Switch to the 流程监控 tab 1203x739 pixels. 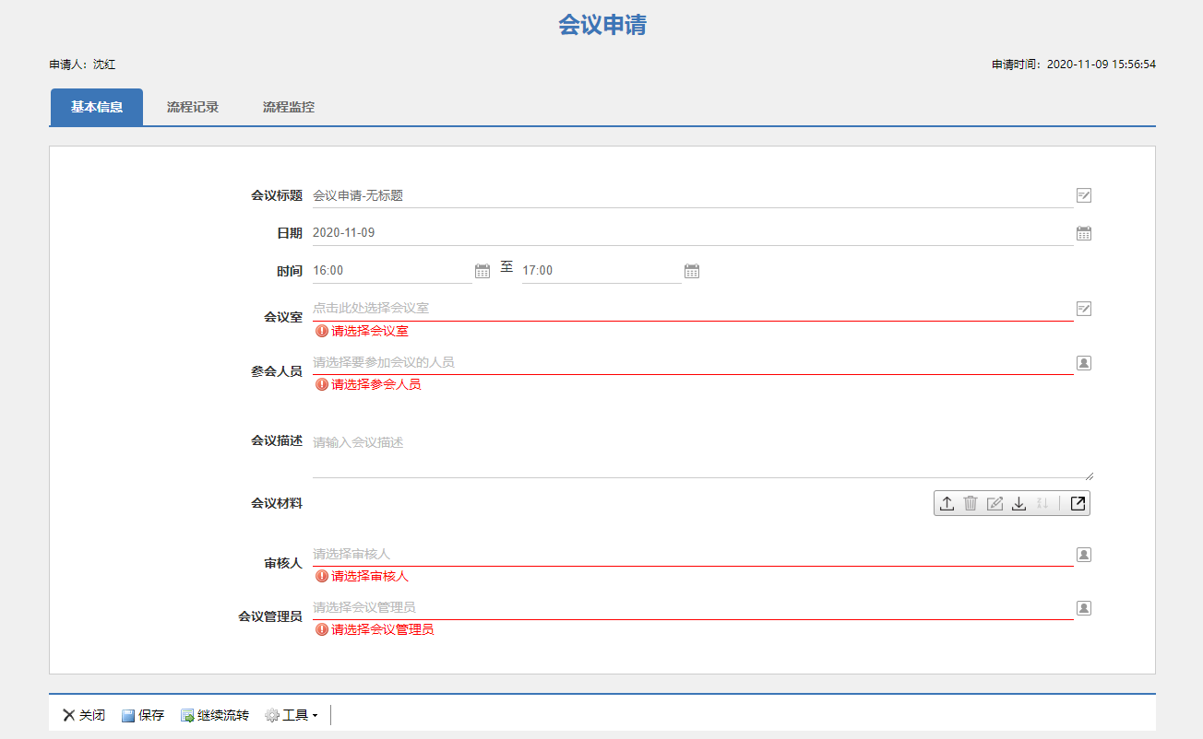(x=289, y=107)
